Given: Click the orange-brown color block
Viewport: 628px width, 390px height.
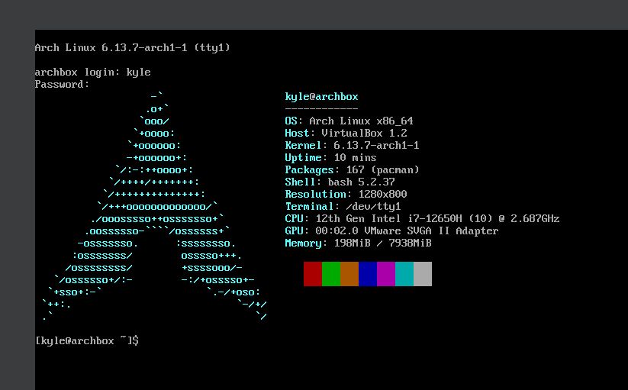Looking at the screenshot, I should (x=349, y=274).
